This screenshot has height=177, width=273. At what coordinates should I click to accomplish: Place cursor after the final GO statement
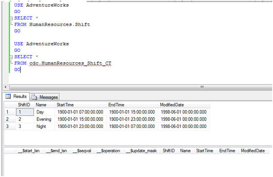[x=20, y=70]
